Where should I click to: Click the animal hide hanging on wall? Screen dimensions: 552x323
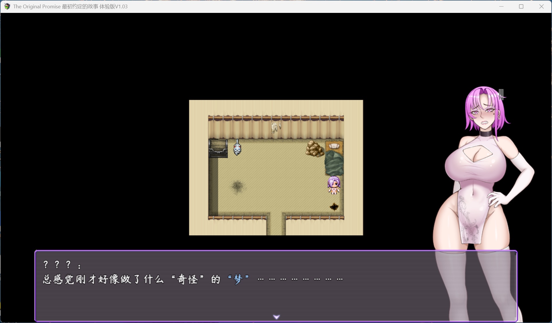click(275, 127)
